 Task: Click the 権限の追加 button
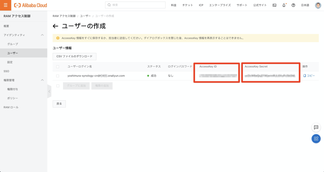[x=102, y=86]
